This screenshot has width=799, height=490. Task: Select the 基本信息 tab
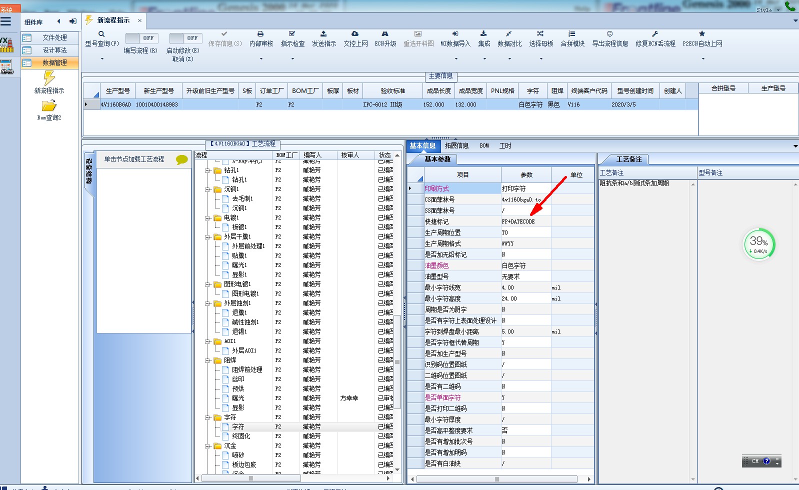422,146
